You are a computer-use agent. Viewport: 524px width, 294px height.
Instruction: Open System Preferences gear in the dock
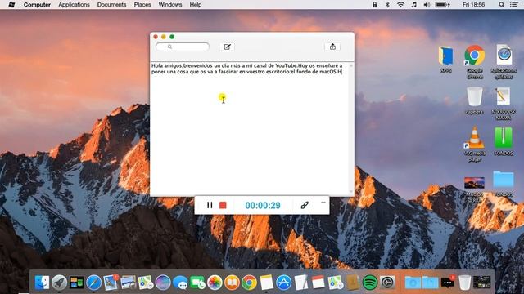pyautogui.click(x=387, y=283)
